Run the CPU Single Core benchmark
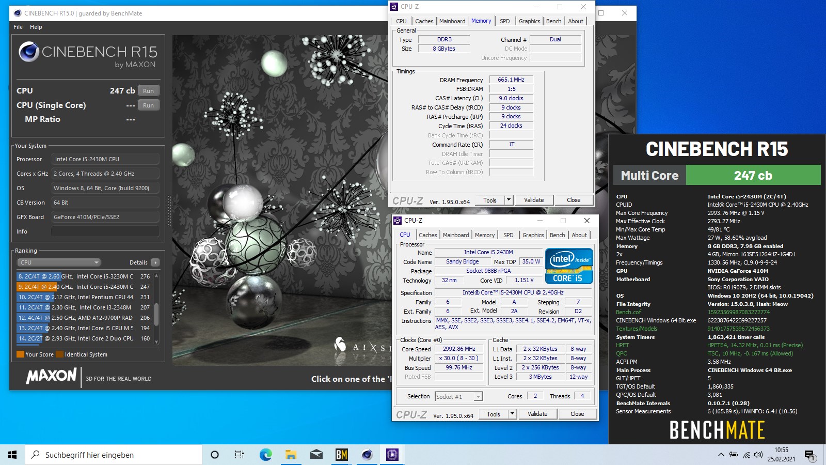Viewport: 826px width, 465px height. 149,105
